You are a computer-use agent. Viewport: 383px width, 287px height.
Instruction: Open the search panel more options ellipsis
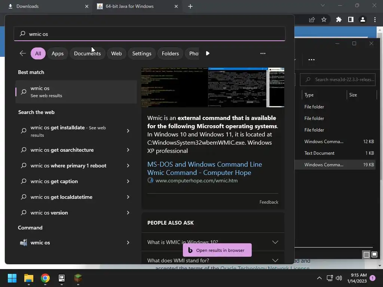click(263, 53)
